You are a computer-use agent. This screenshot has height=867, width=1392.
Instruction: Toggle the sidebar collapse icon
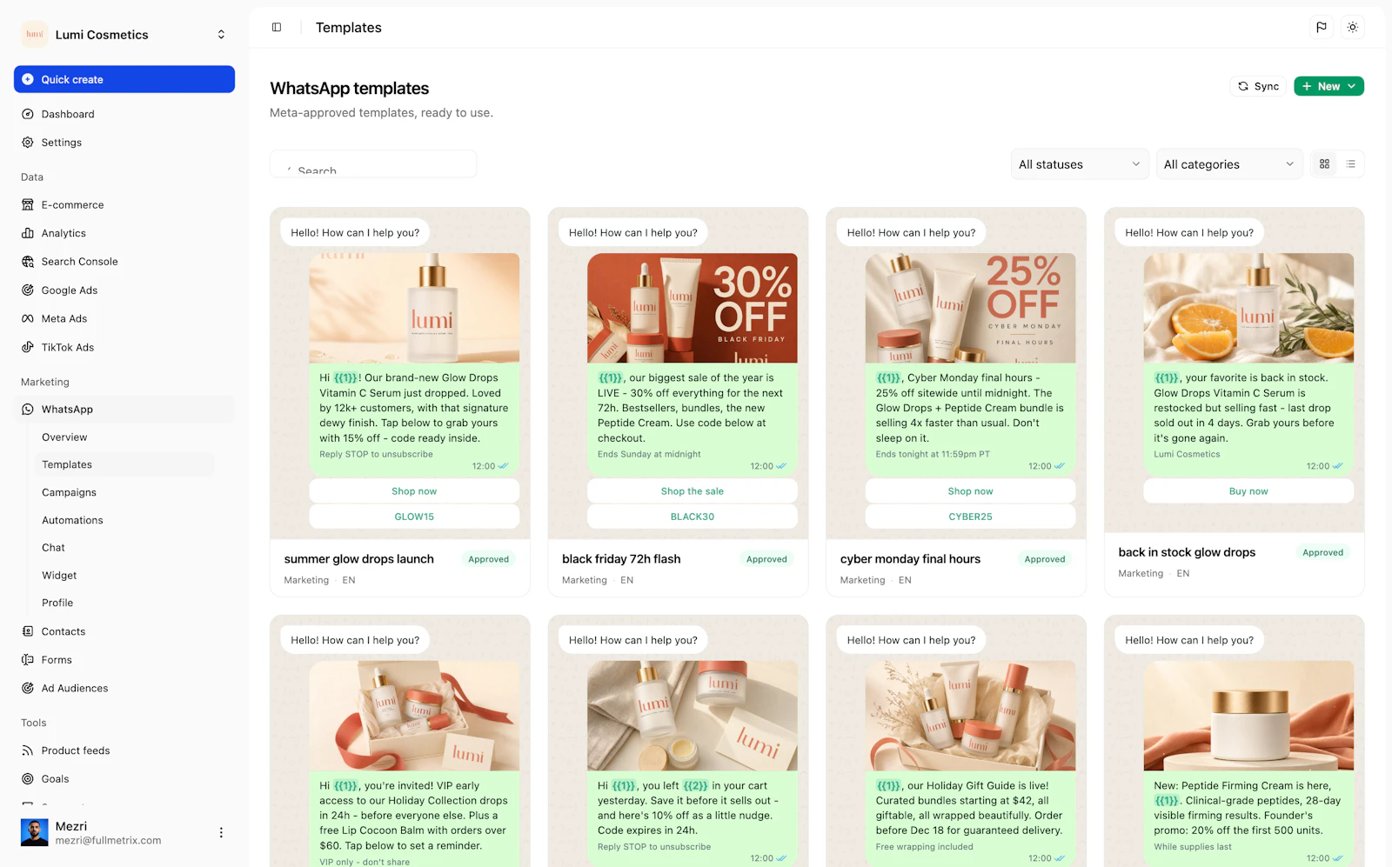(x=277, y=27)
